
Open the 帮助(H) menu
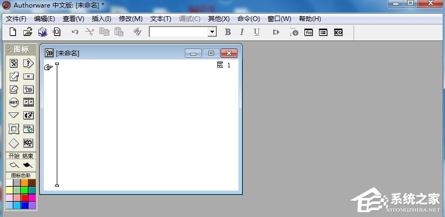tap(310, 19)
